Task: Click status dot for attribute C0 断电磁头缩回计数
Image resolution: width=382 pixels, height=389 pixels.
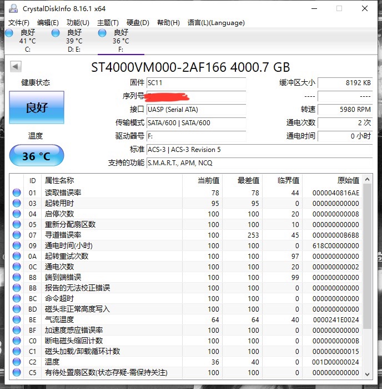Action: click(x=17, y=341)
